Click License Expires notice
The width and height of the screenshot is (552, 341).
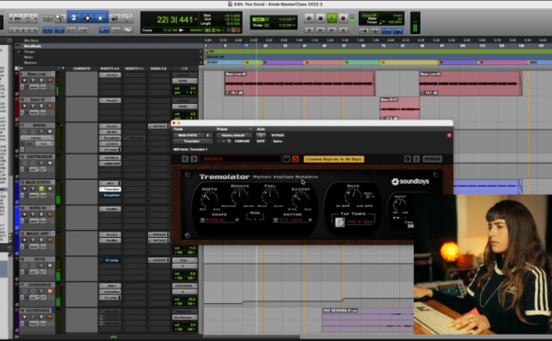click(334, 159)
